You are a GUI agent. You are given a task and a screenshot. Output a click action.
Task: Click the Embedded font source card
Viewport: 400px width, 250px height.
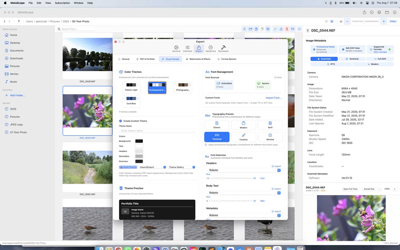tap(224, 85)
